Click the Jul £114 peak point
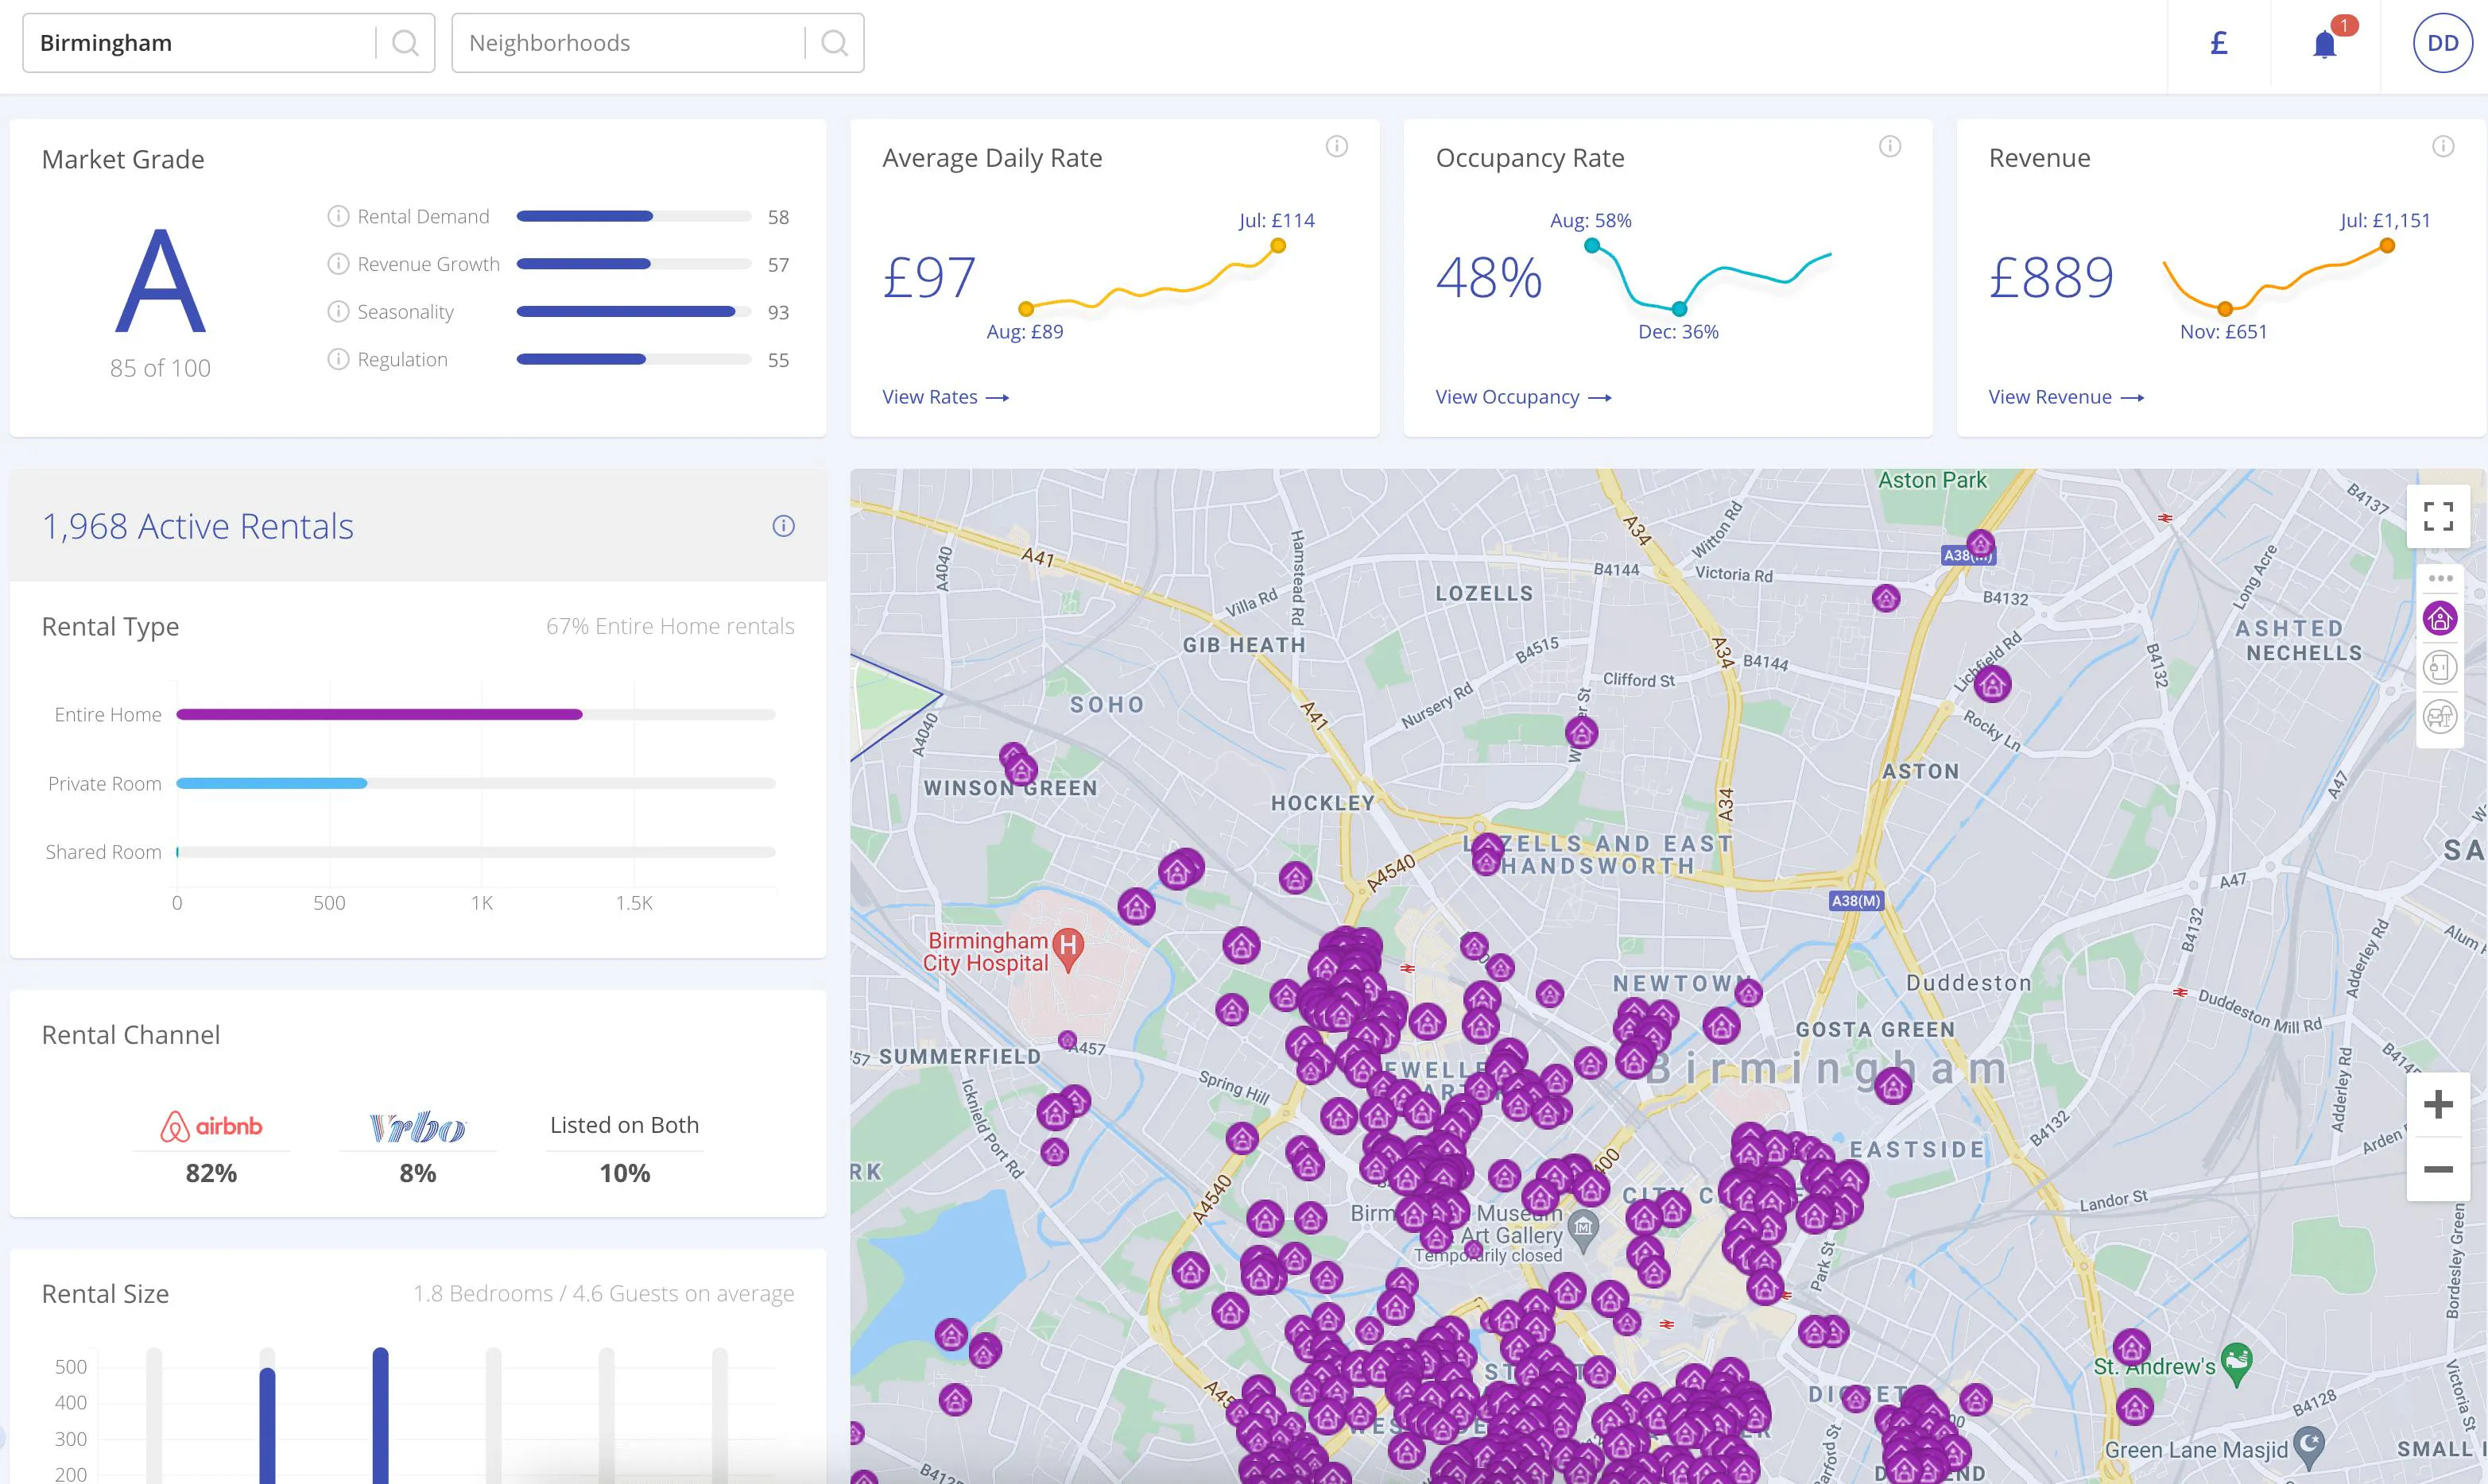This screenshot has height=1484, width=2488. pos(1277,246)
